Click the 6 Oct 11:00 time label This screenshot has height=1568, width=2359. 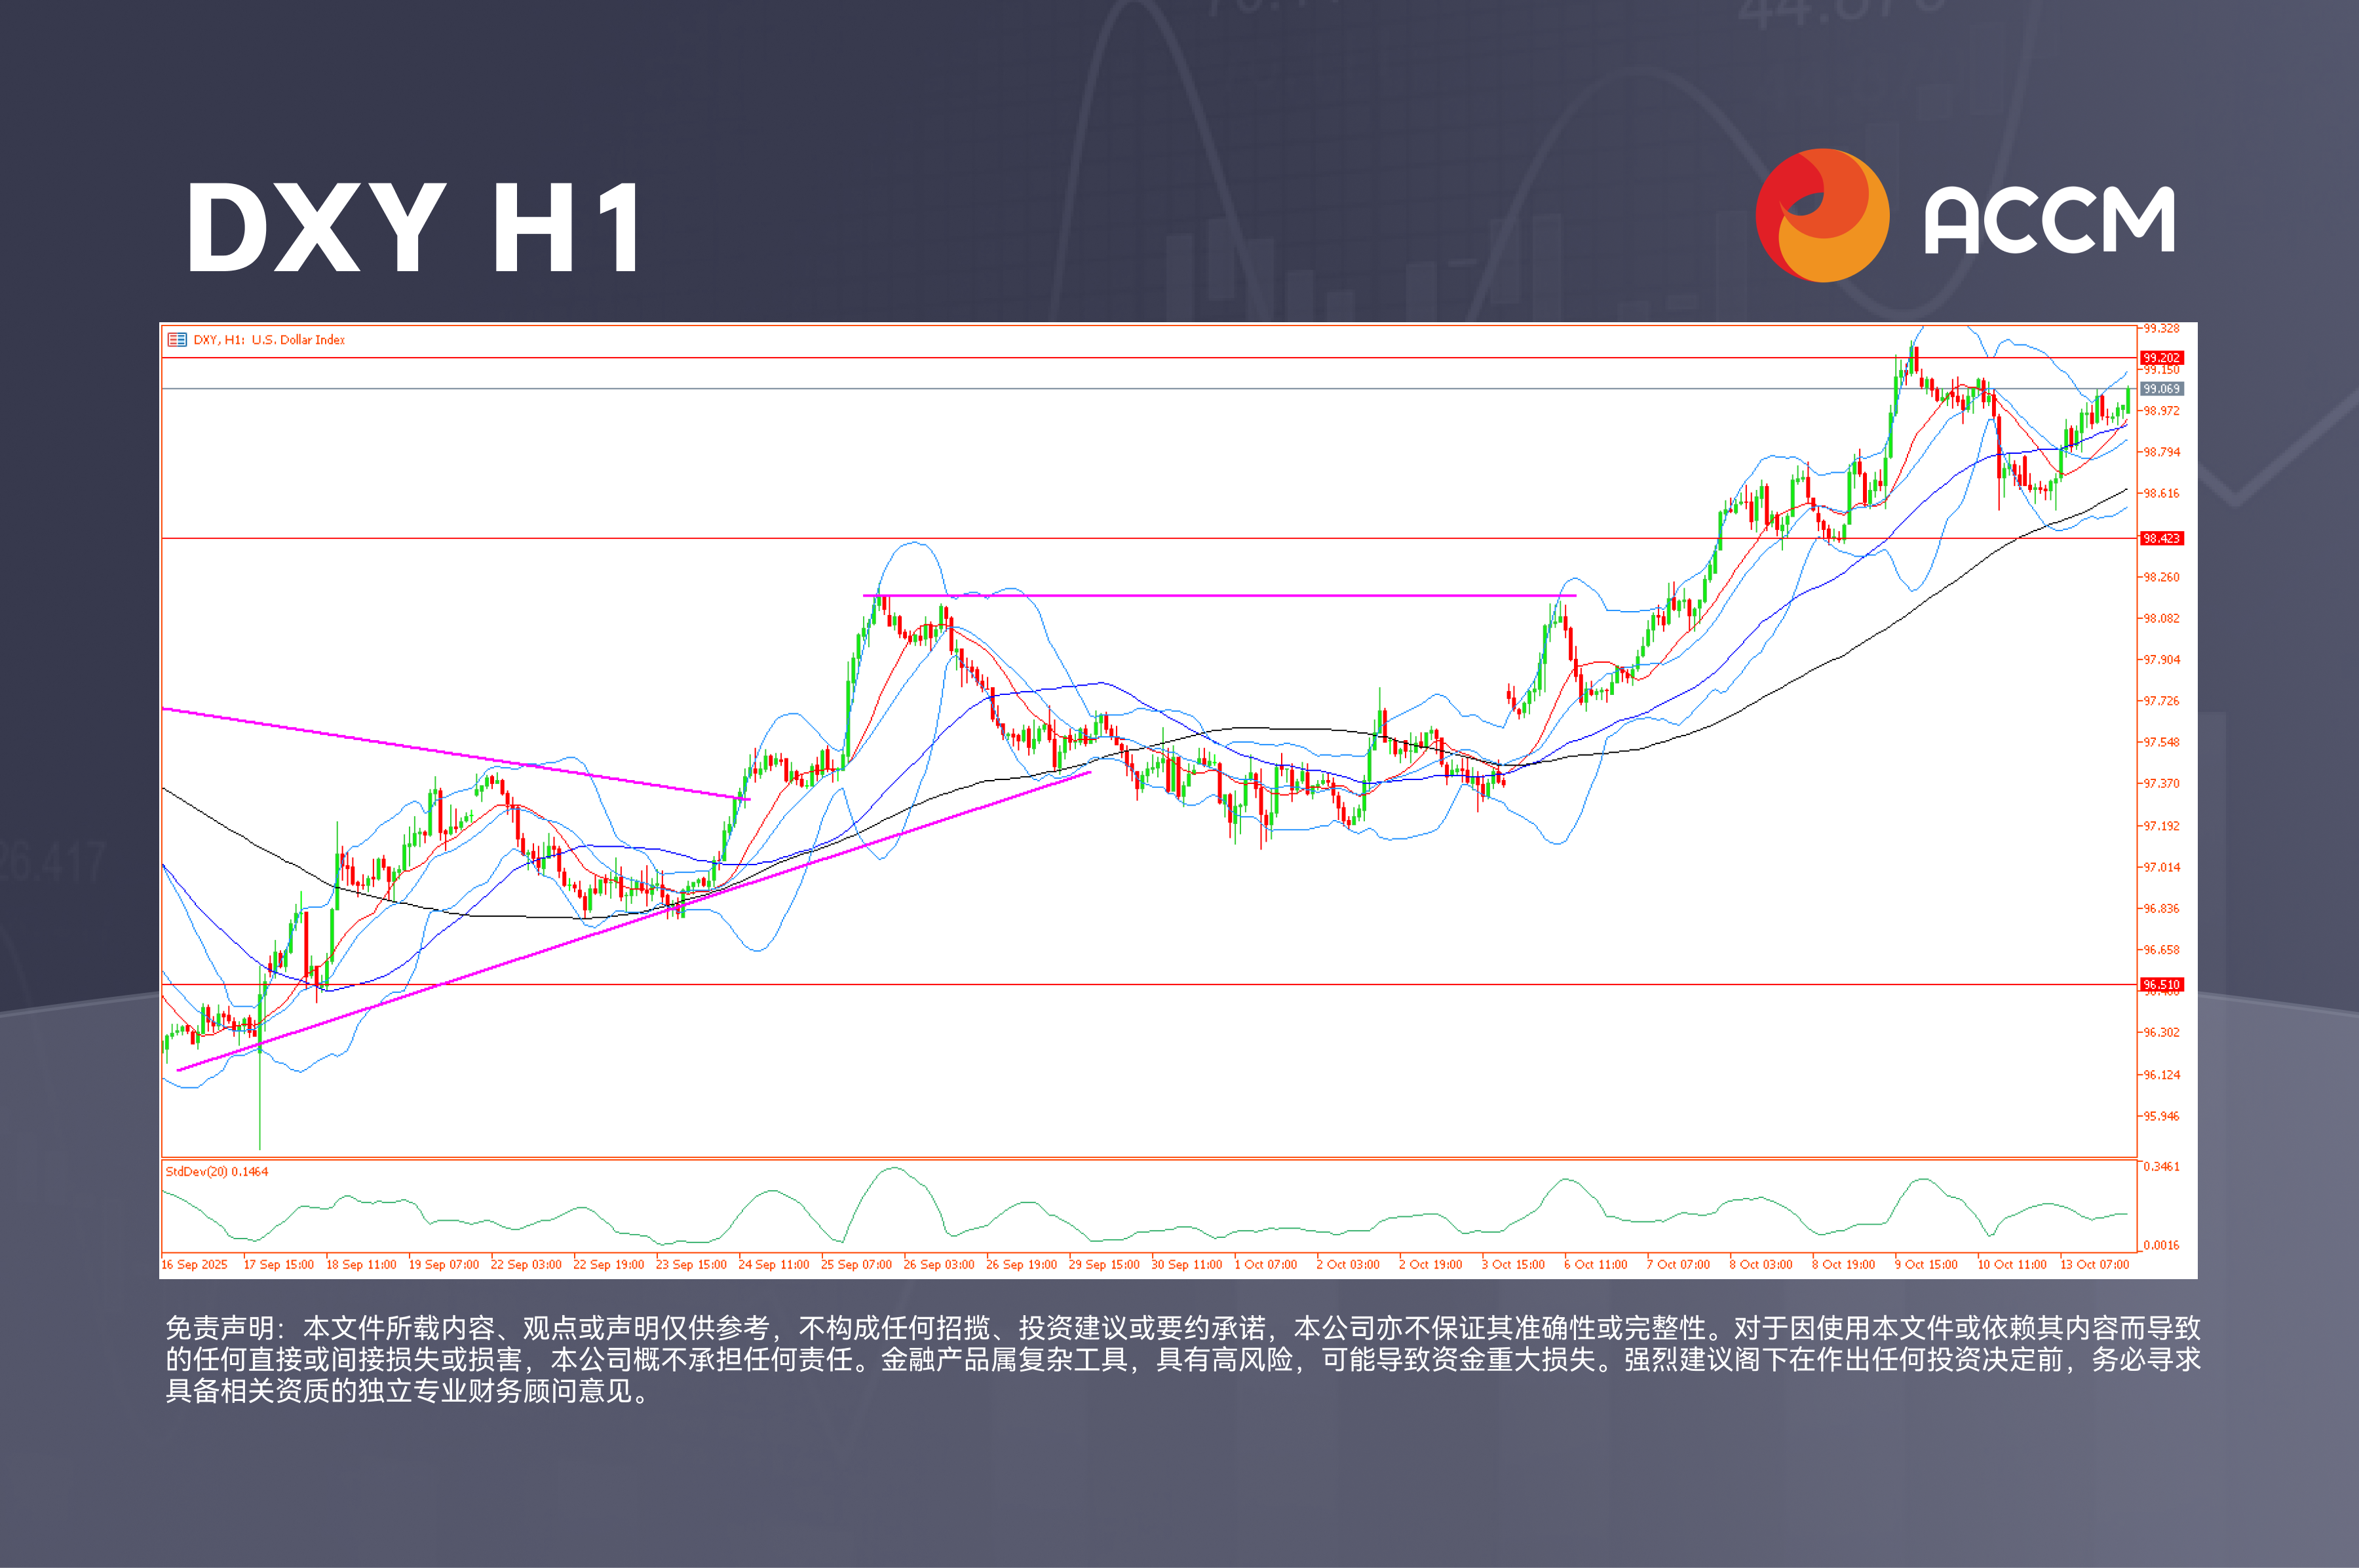pyautogui.click(x=1596, y=1265)
